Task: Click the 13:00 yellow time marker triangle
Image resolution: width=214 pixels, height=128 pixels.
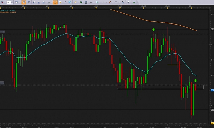Action: [24, 8]
